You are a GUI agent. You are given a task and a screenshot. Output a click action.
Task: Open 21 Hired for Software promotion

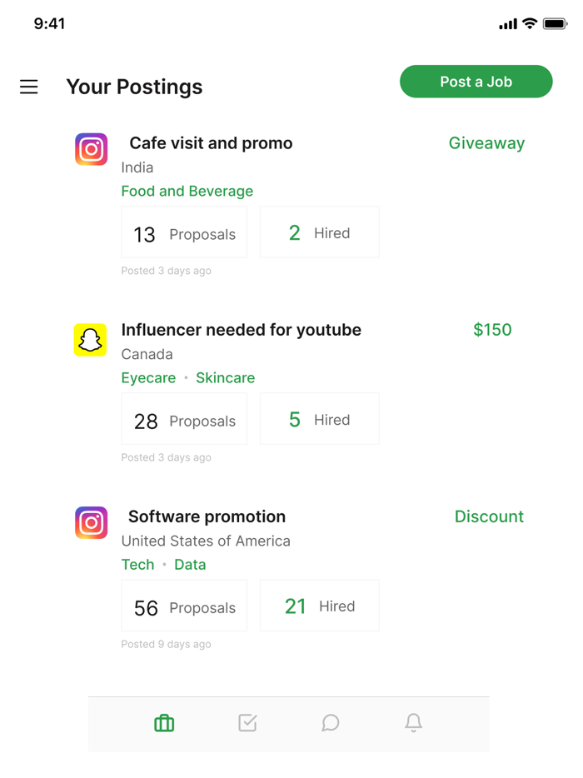point(320,606)
